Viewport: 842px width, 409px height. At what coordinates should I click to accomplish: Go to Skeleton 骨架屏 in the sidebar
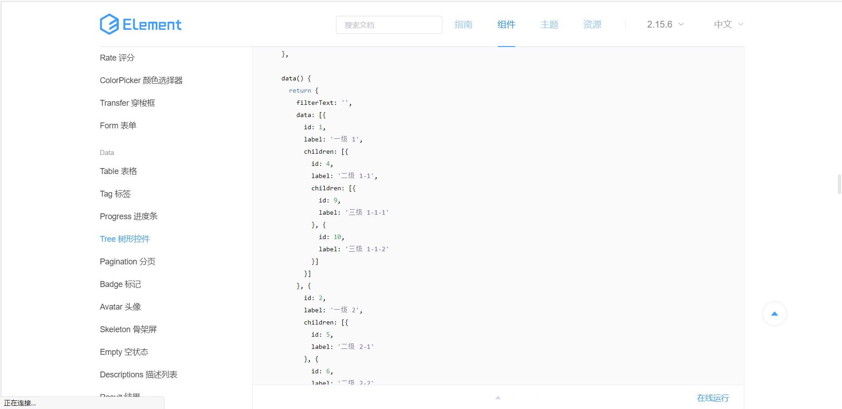tap(128, 329)
